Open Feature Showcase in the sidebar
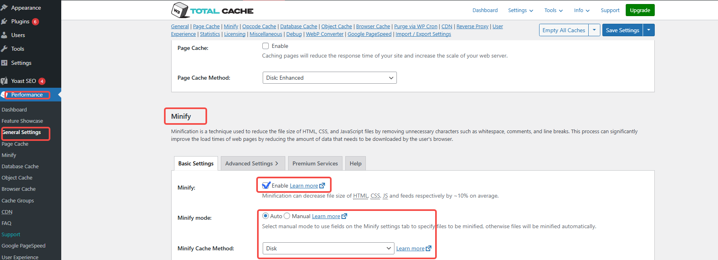 click(22, 121)
